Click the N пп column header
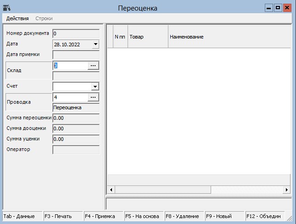The image size is (296, 224). click(x=120, y=36)
